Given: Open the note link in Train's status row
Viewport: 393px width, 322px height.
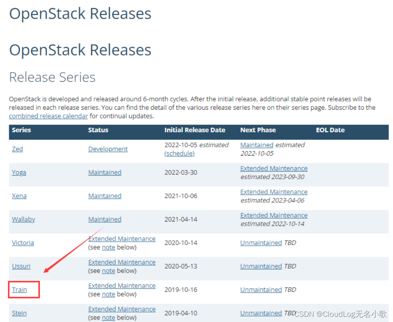Looking at the screenshot, I should tap(108, 294).
